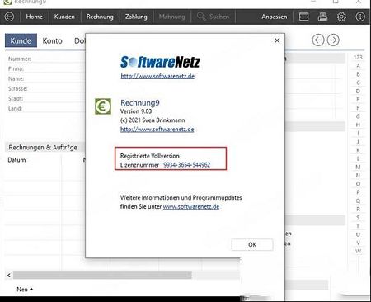Select index entry 123
This screenshot has height=302, width=371.
pos(358,57)
